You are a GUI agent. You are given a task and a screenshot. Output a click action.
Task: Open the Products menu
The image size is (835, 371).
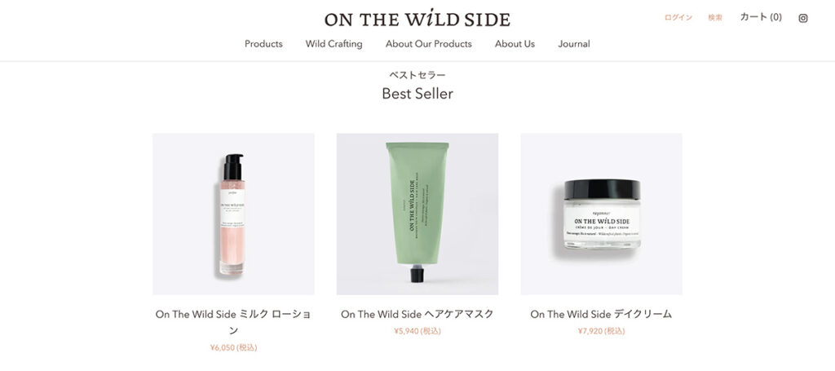(263, 44)
